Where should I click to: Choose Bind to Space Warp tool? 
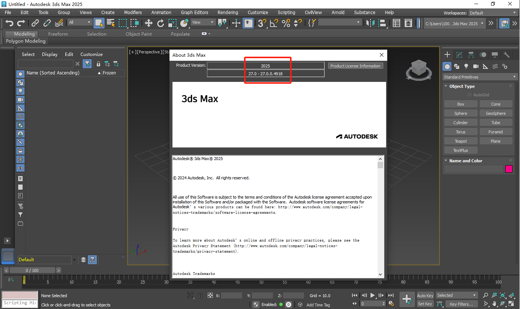click(x=59, y=23)
